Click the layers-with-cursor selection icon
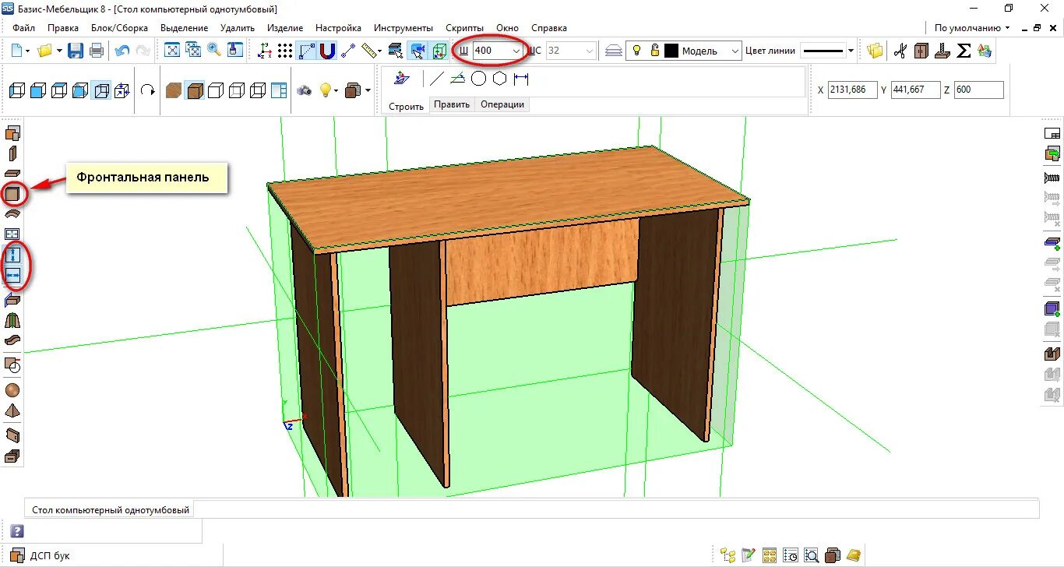Viewport: 1064px width, 567px height. click(x=396, y=51)
